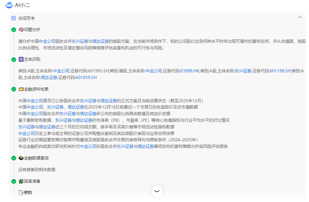Open 东兴证券 link in the 问题分析 paragraph
Image resolution: width=309 pixels, height=202 pixels.
coord(80,41)
